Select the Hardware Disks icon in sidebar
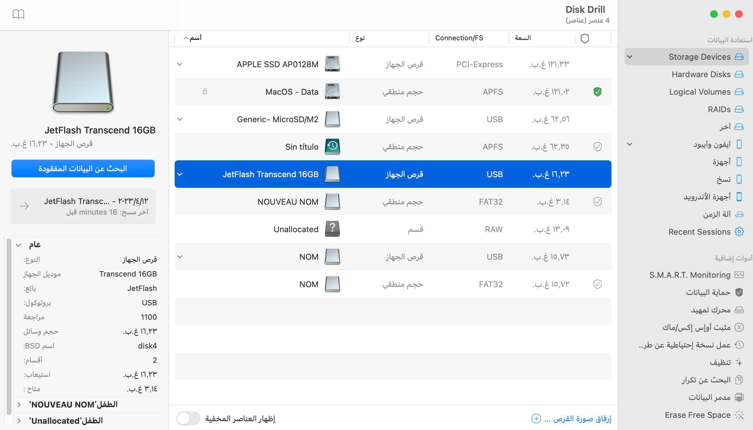 (739, 74)
